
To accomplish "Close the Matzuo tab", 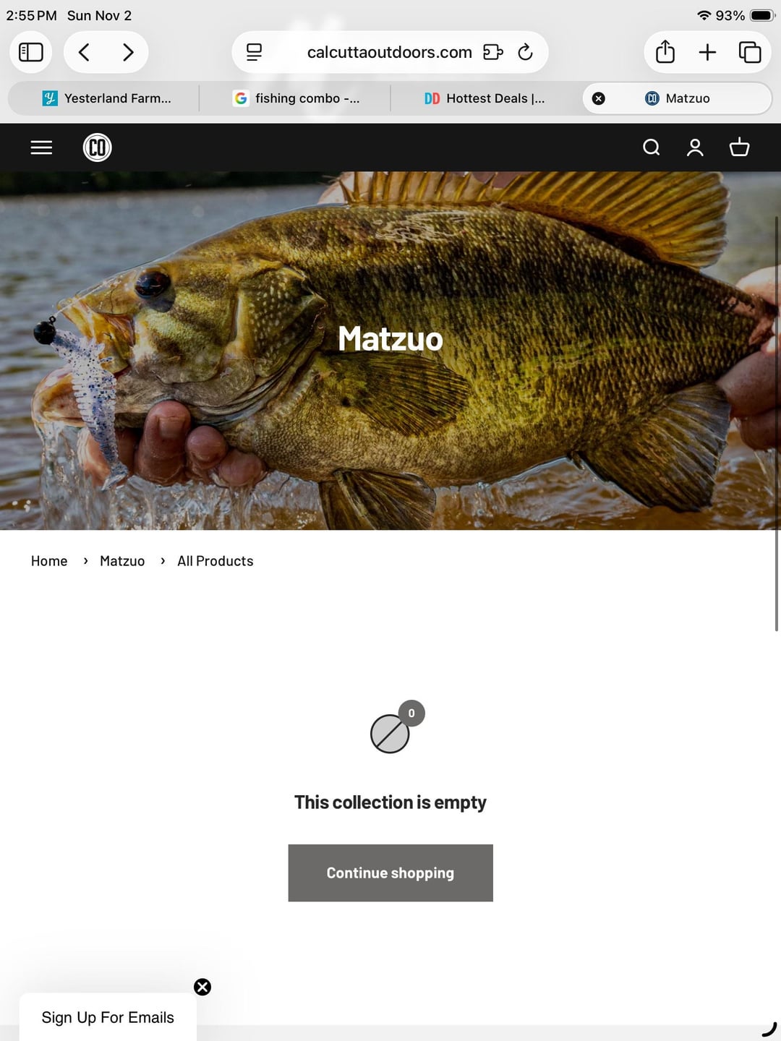I will coord(599,98).
